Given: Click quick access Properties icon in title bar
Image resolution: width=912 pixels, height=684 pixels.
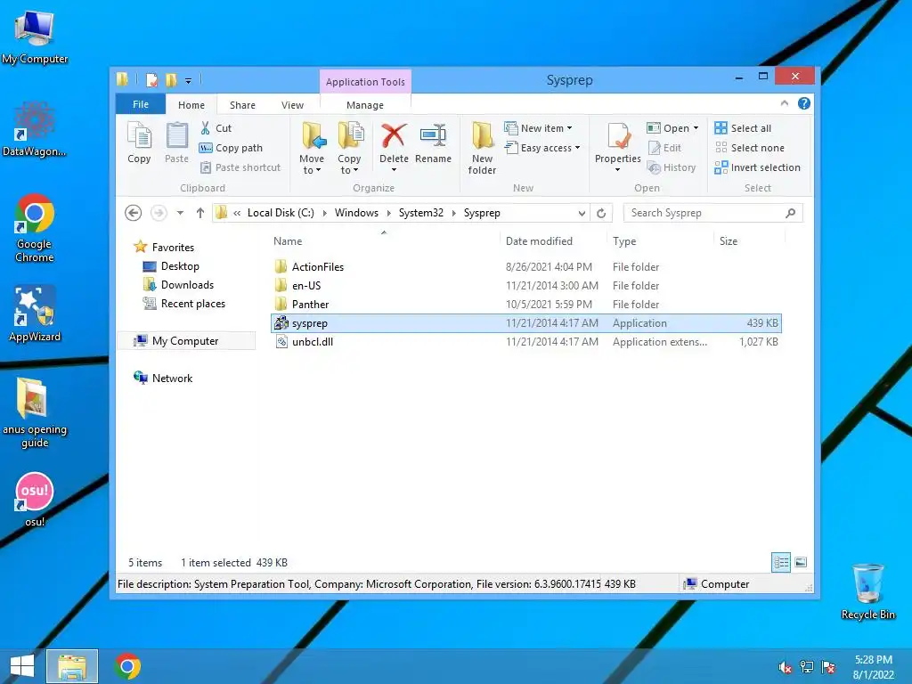Looking at the screenshot, I should [x=151, y=79].
